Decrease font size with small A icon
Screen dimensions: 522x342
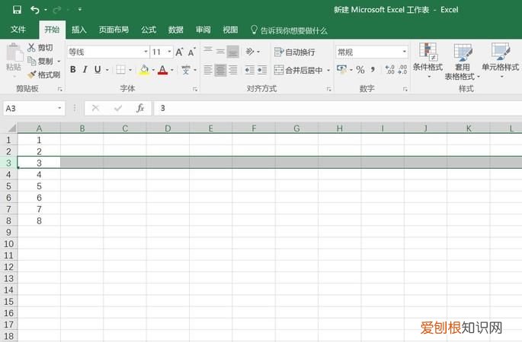191,52
